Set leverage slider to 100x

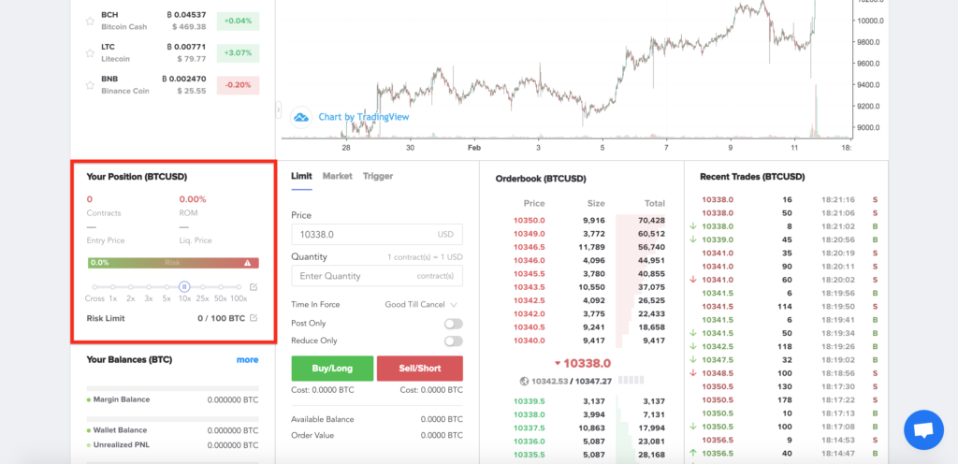[239, 287]
